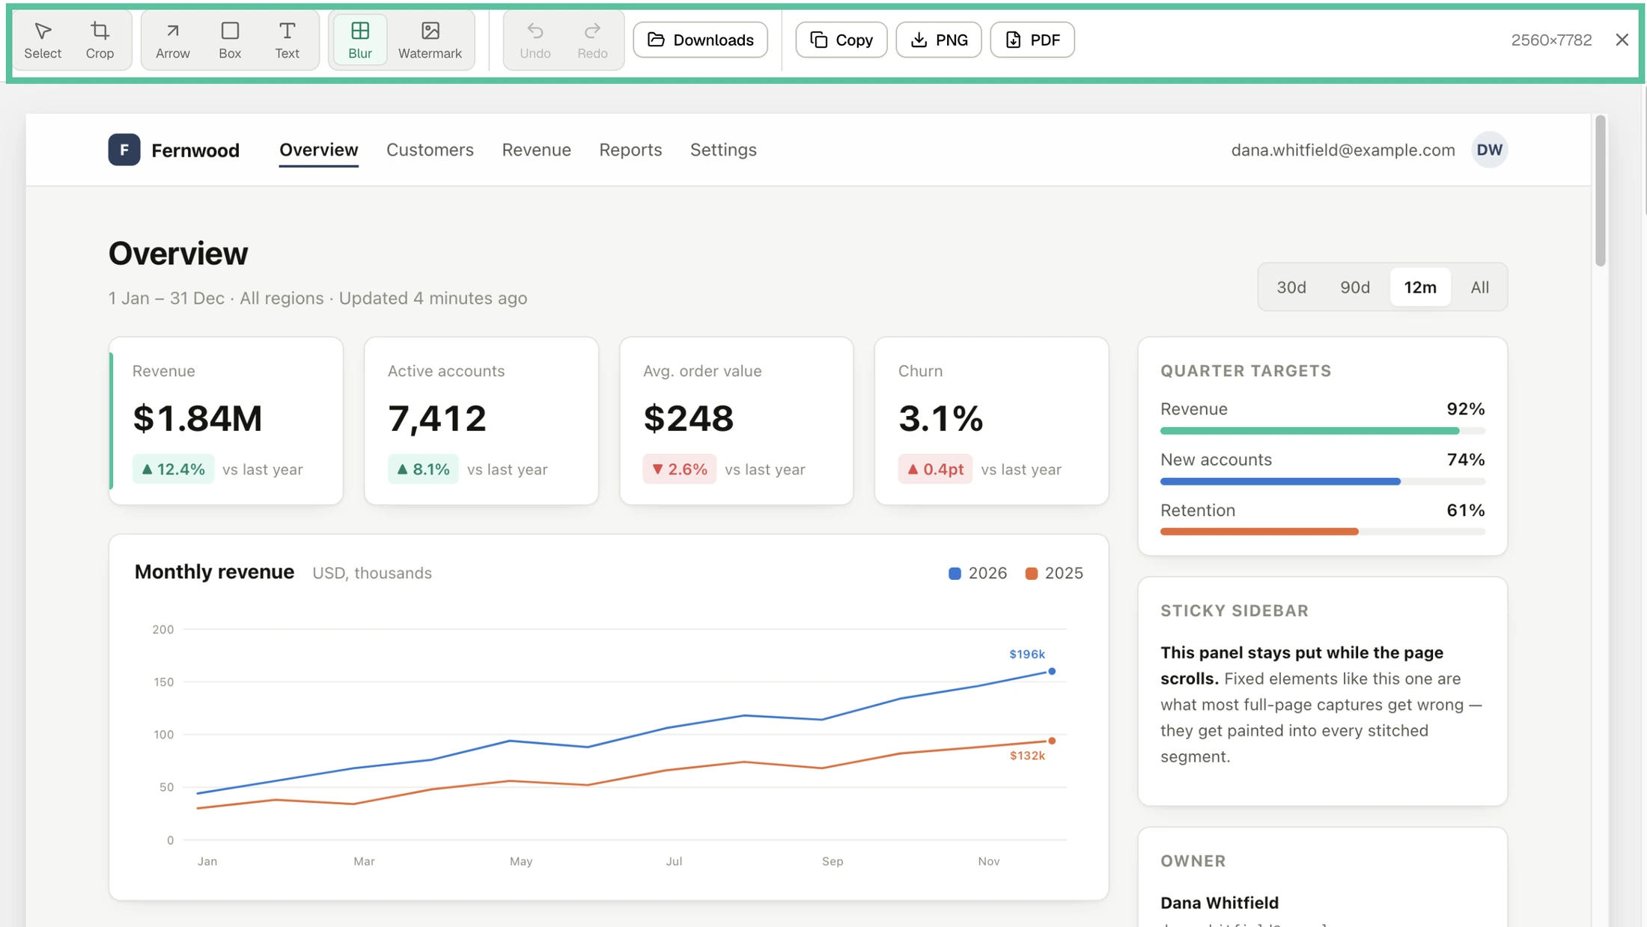The width and height of the screenshot is (1647, 927).
Task: Click the $1.84M revenue value
Action: tap(198, 418)
